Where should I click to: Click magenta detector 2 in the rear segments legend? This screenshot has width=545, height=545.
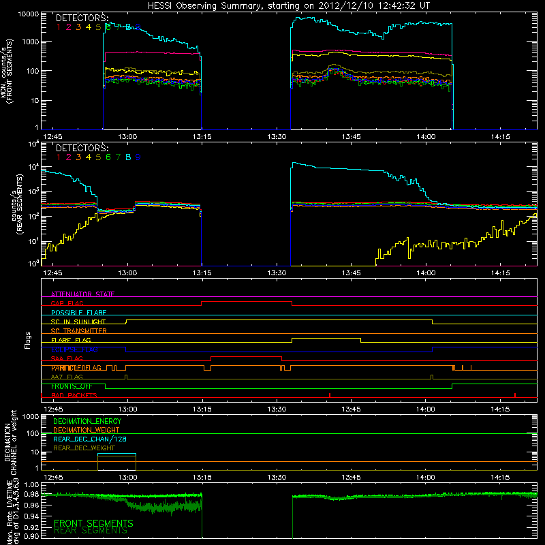click(69, 157)
